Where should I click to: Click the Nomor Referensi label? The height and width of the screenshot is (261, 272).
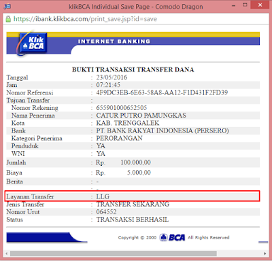[30, 92]
